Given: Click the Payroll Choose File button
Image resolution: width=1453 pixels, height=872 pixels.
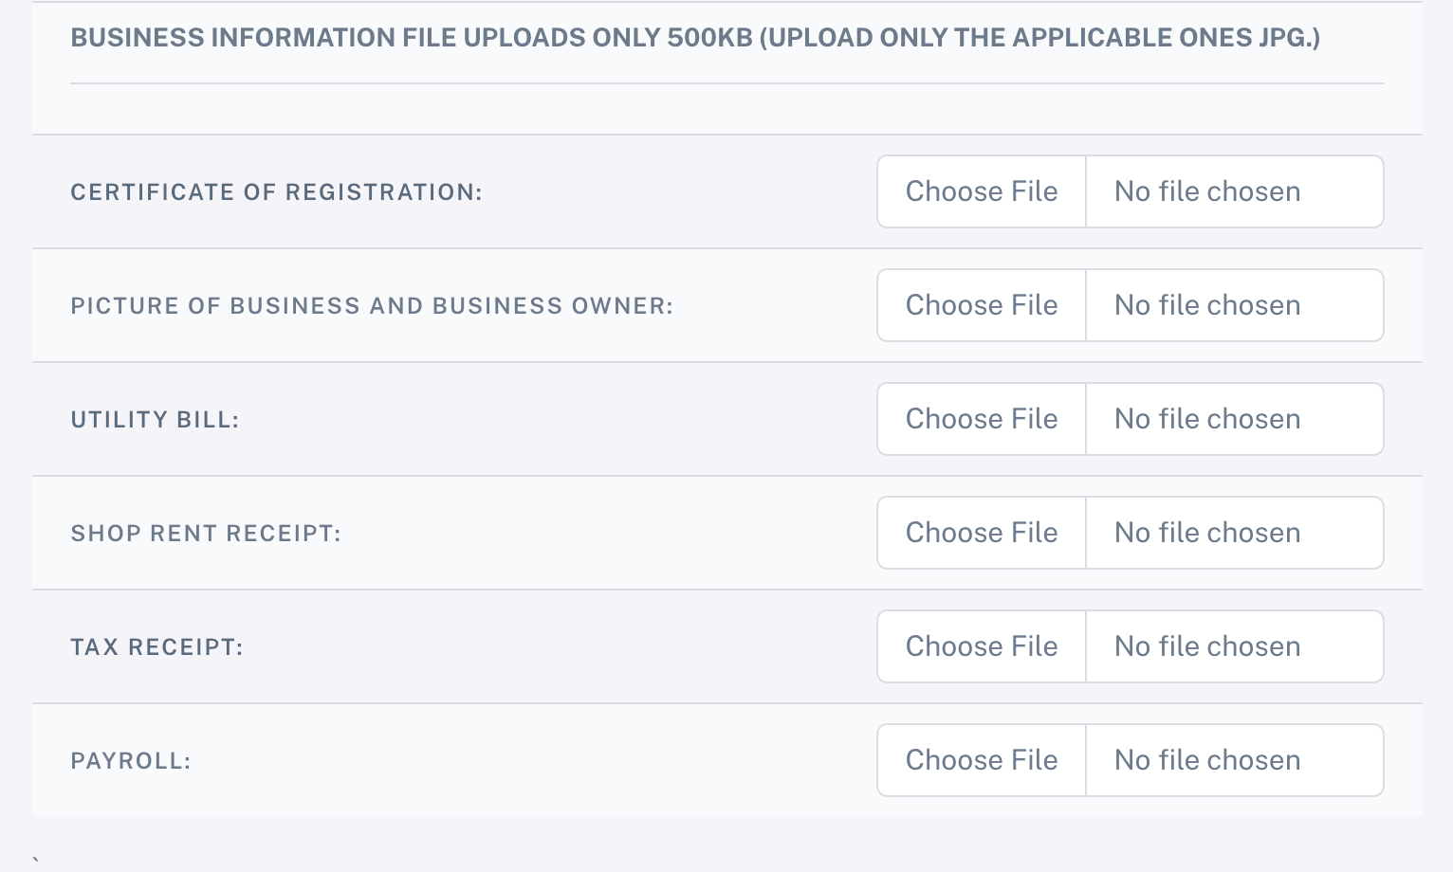Looking at the screenshot, I should (x=982, y=760).
